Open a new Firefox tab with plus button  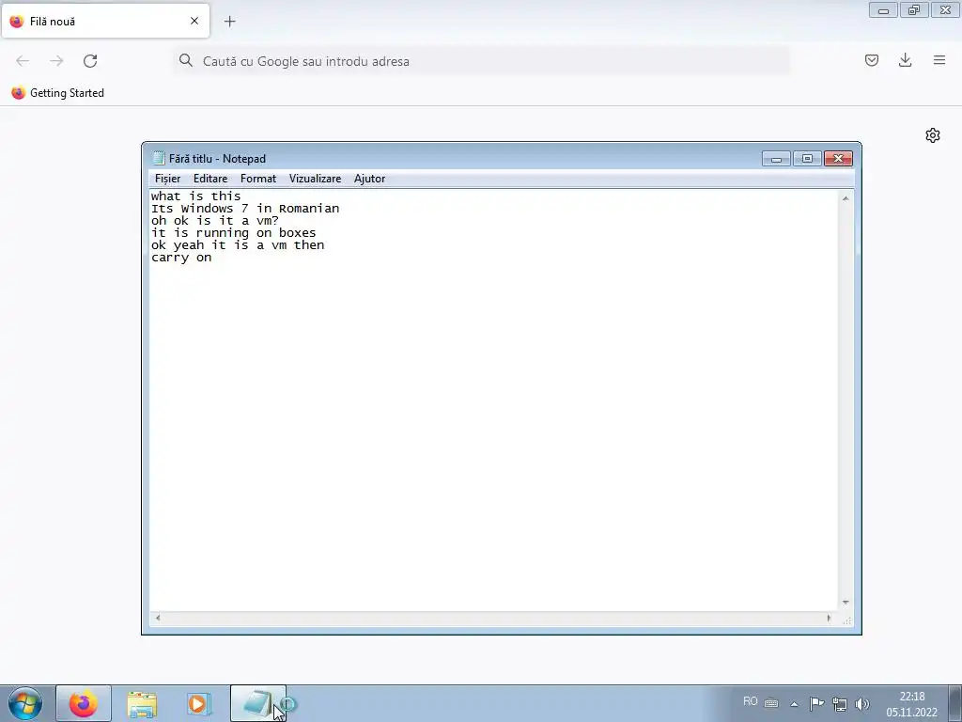pos(229,22)
